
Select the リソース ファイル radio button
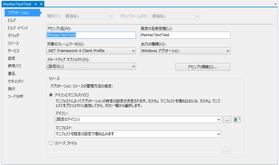tap(51, 143)
